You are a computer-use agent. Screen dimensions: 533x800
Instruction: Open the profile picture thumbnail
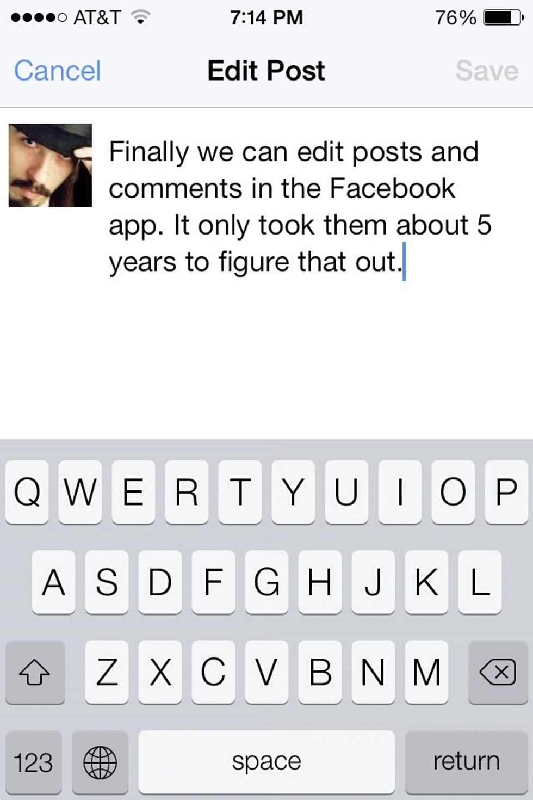coord(50,165)
